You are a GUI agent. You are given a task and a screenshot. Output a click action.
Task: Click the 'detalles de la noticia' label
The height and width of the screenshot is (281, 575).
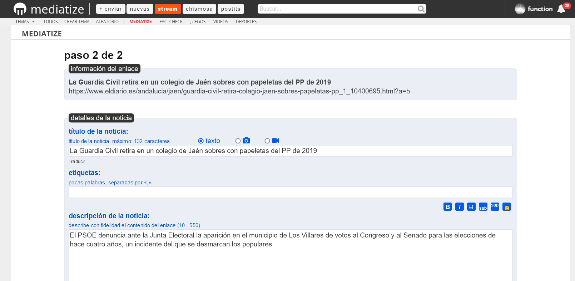(101, 118)
